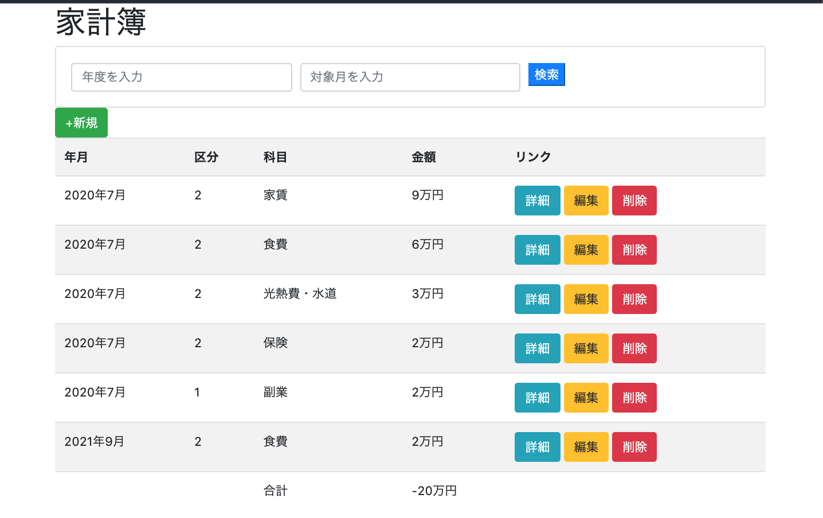This screenshot has height=518, width=823.
Task: View details of the 2021年9月 食費 entry
Action: pos(537,447)
